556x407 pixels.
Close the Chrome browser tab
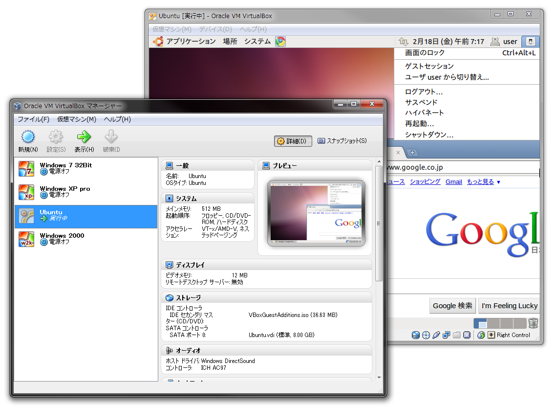(x=398, y=153)
